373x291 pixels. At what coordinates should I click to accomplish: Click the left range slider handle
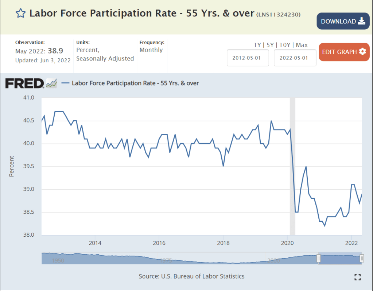[318, 258]
